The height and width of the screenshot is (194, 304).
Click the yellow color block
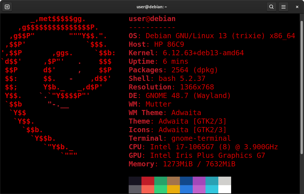173,189
